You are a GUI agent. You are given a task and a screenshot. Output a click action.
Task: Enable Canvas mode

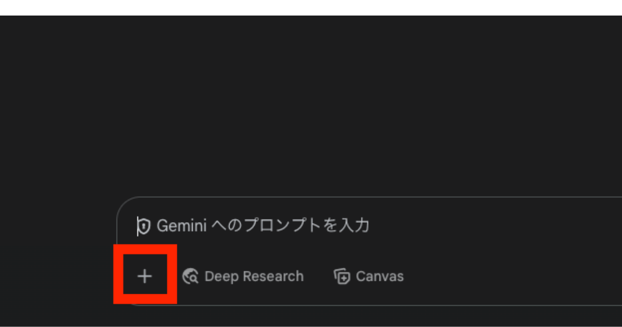pyautogui.click(x=369, y=276)
